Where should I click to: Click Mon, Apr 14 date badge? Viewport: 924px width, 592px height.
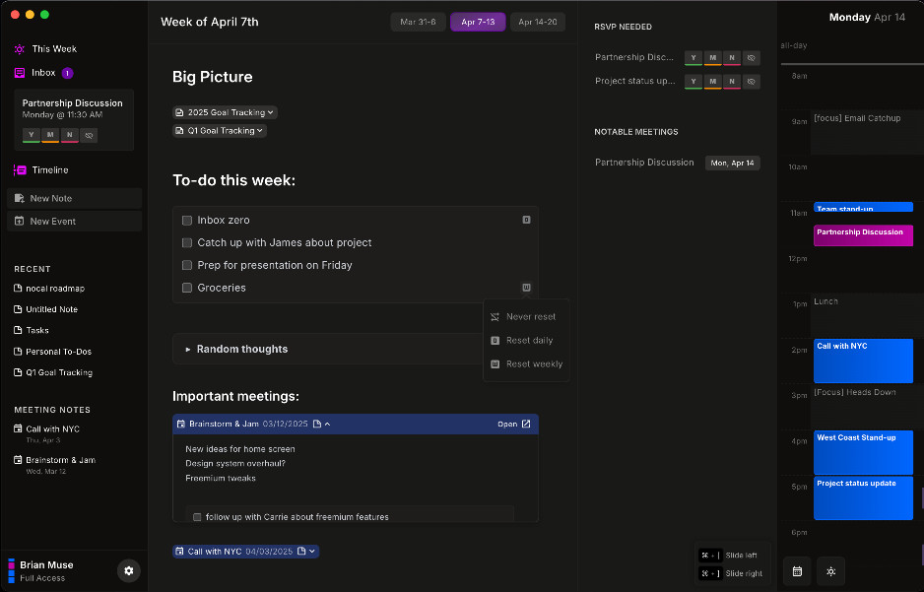click(733, 164)
